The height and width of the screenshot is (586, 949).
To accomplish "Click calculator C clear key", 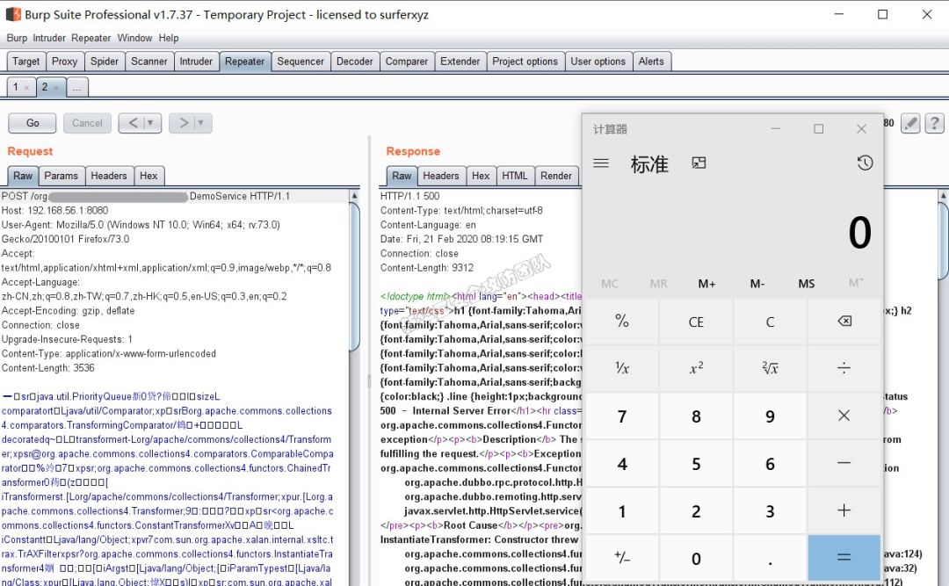I will [x=770, y=322].
